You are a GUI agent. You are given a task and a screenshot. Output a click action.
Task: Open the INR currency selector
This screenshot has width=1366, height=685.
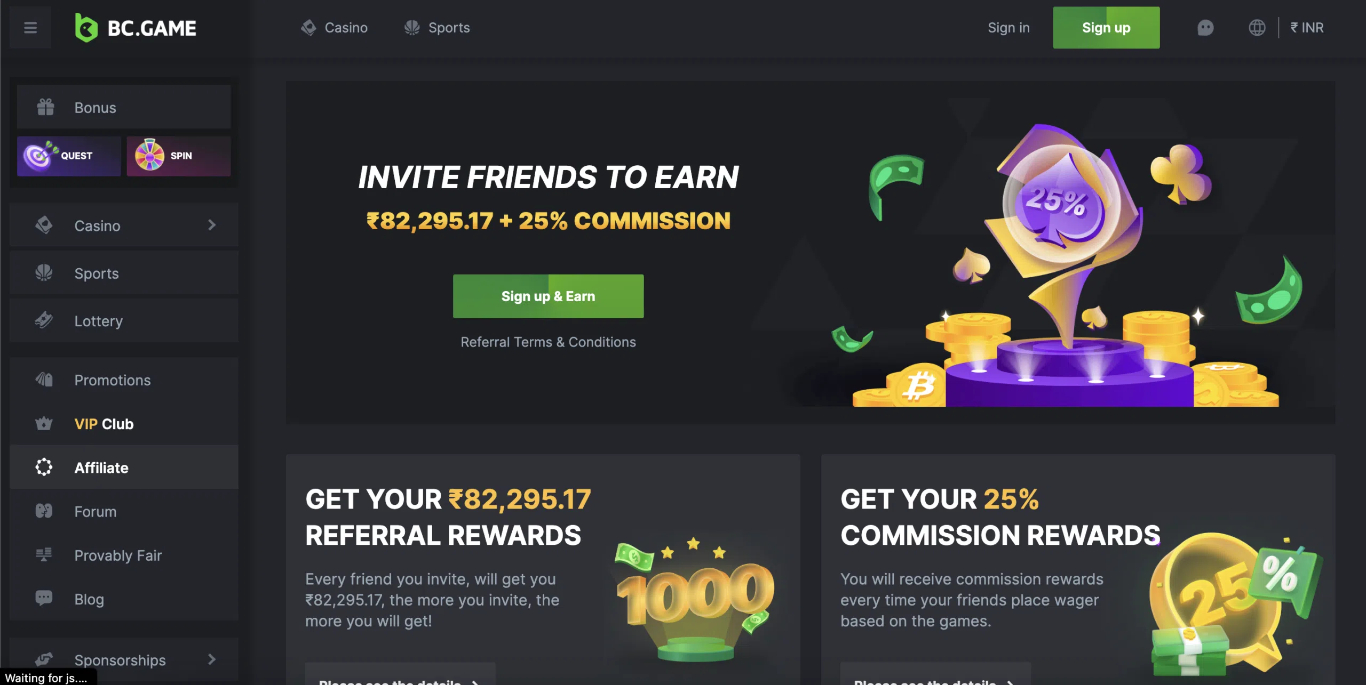1307,28
